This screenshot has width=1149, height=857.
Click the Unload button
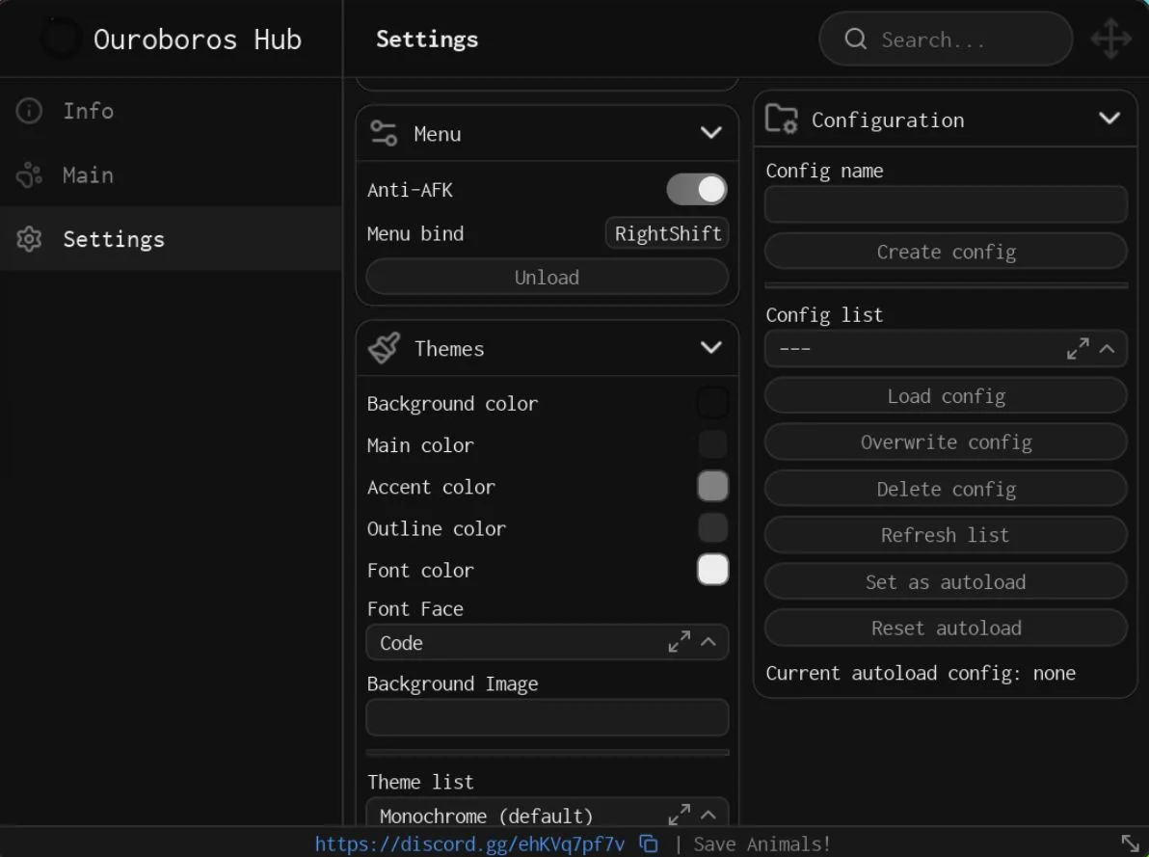pyautogui.click(x=547, y=277)
